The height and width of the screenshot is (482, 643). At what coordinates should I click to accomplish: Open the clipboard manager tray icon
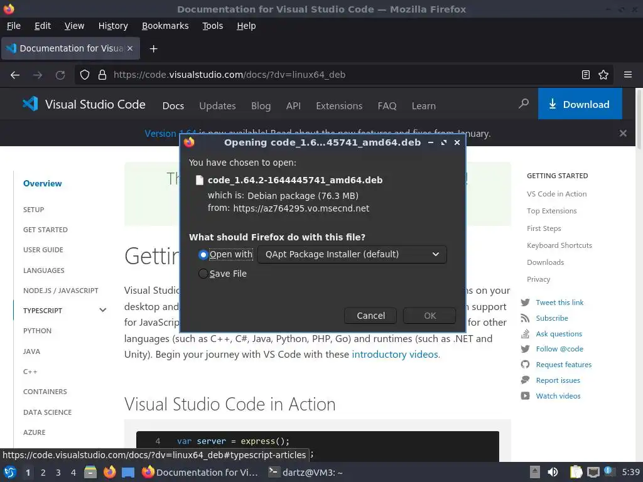click(x=576, y=472)
